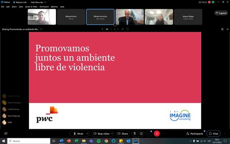Screen dimensions: 230x144
Task: Toggle full screen for shared content
Action: pyautogui.click(x=128, y=29)
